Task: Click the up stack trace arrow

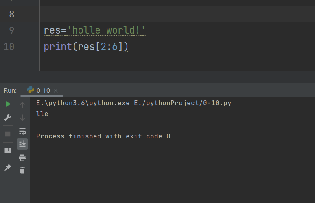Action: pyautogui.click(x=22, y=105)
